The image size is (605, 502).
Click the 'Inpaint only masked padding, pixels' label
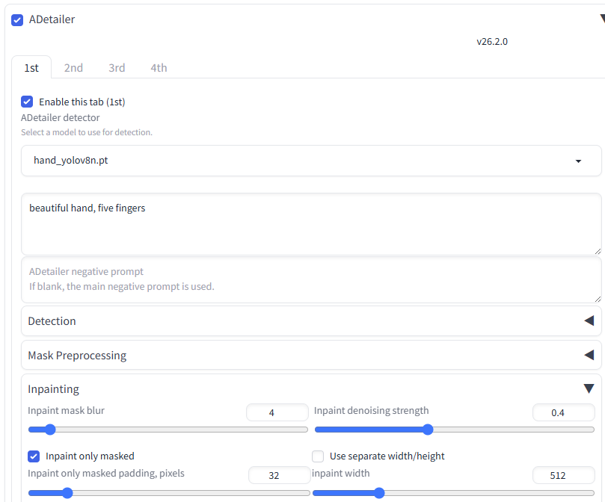click(106, 474)
